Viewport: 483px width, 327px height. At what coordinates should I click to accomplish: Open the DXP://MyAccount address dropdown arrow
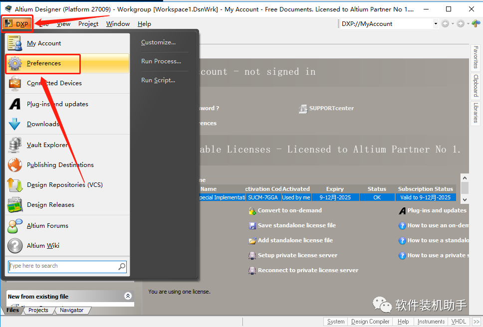(x=436, y=24)
